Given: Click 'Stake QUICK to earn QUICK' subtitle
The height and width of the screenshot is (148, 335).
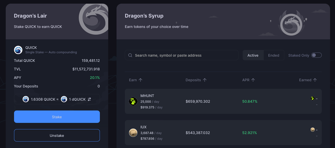Looking at the screenshot, I should coord(38,27).
